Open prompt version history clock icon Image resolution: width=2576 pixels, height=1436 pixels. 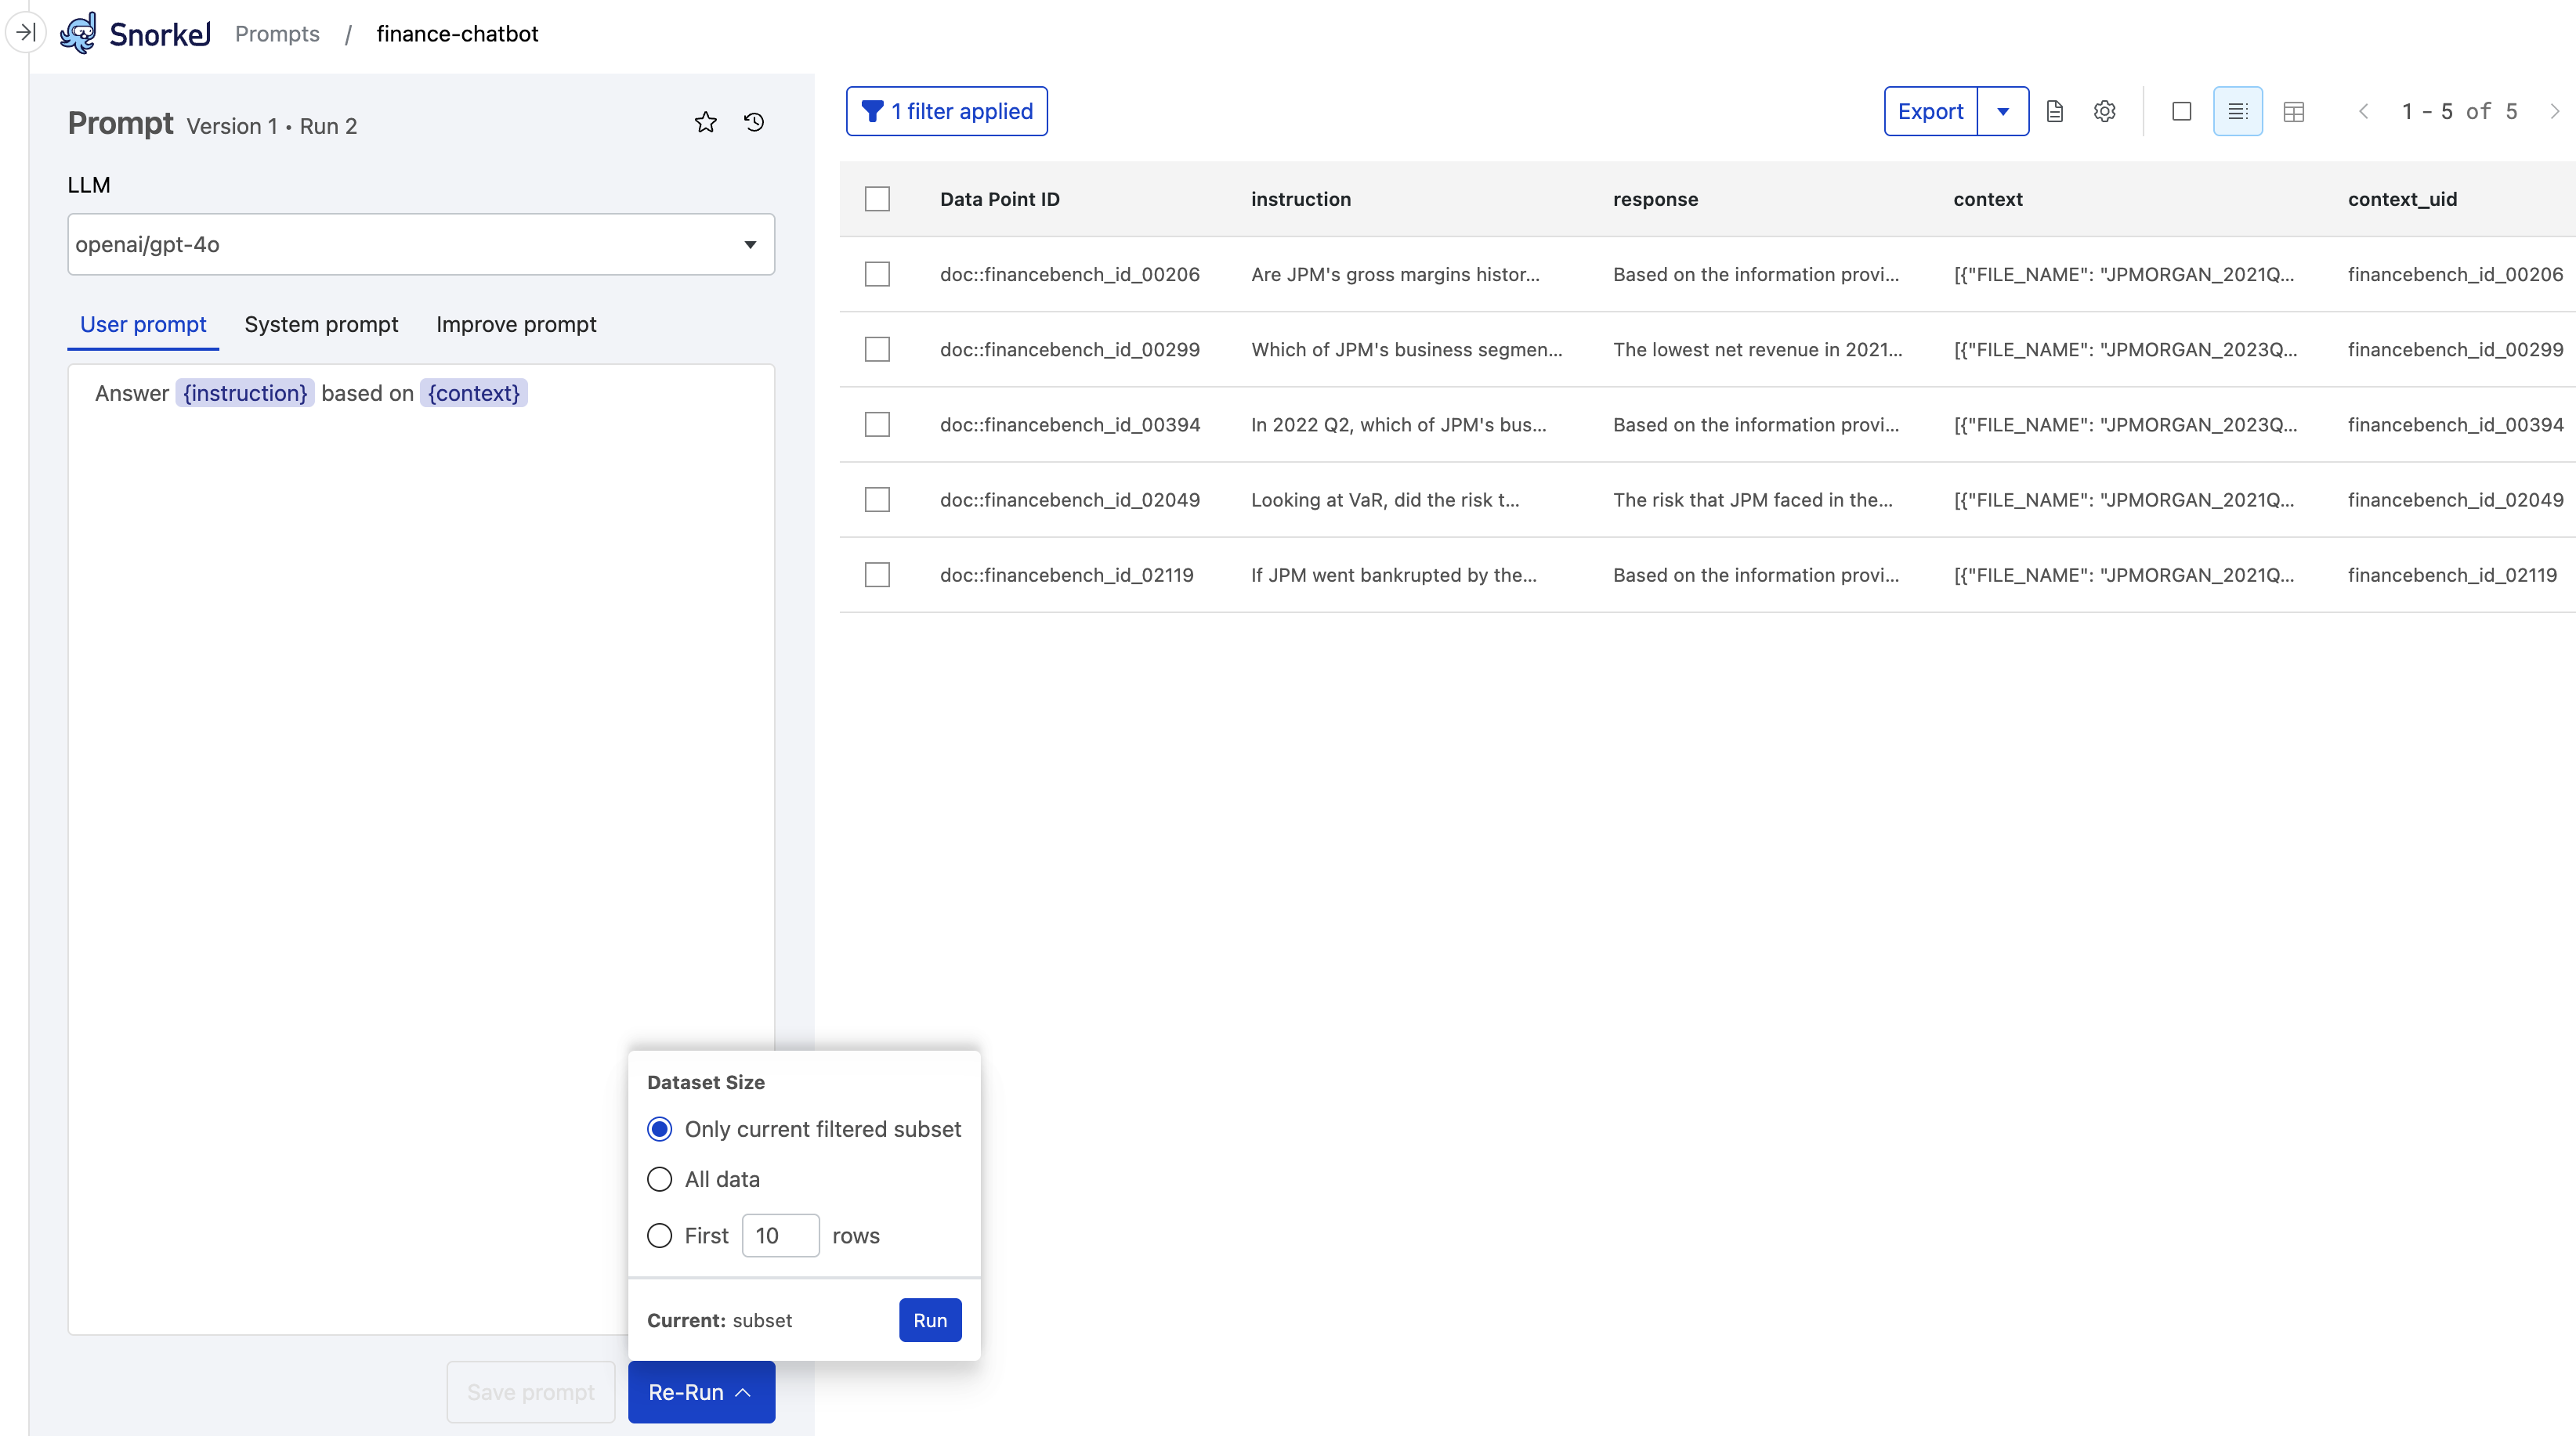coord(754,122)
